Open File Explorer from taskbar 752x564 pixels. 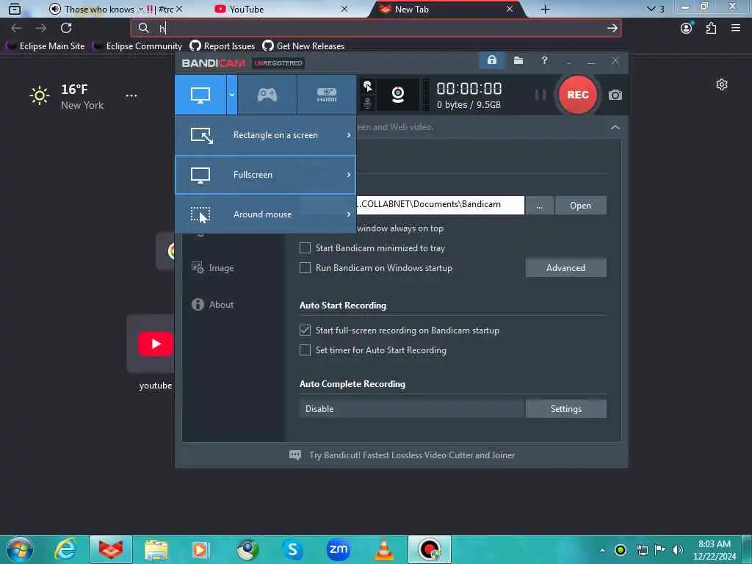156,549
